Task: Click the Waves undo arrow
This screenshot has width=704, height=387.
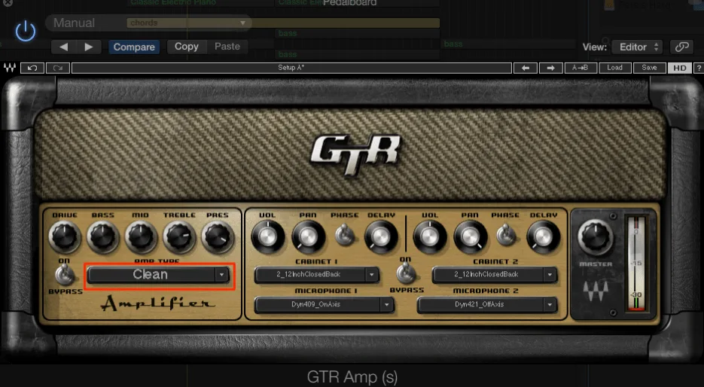Action: coord(32,68)
